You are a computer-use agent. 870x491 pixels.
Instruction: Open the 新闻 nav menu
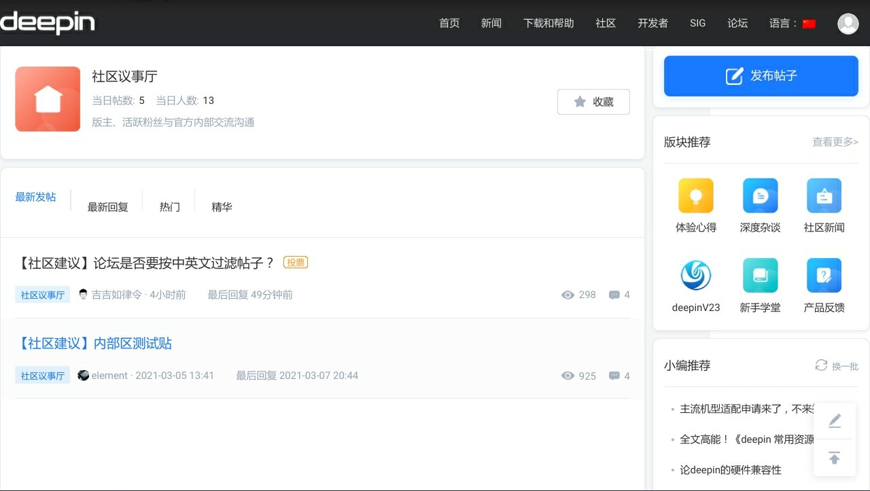(x=491, y=23)
